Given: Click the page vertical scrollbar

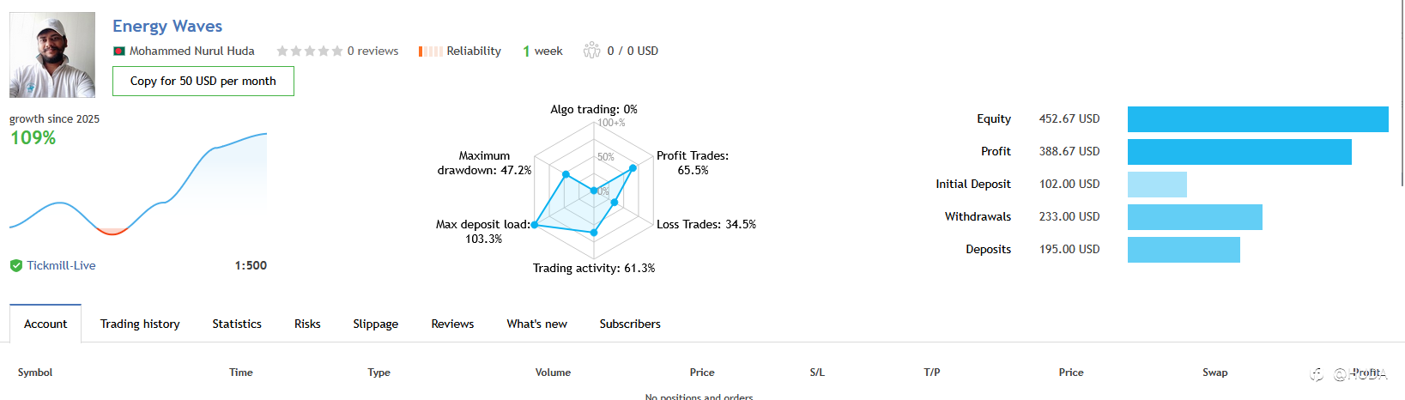Looking at the screenshot, I should tap(1402, 94).
